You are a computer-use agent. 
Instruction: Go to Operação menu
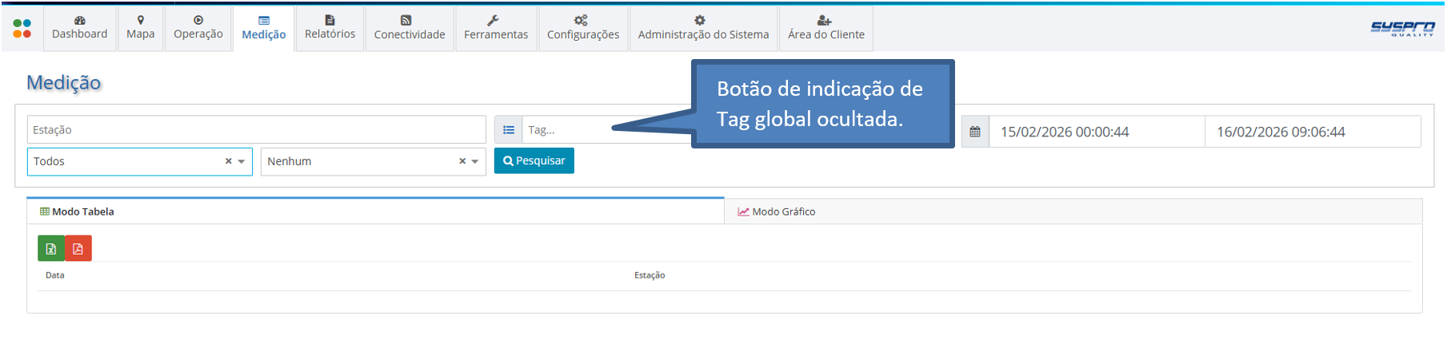click(198, 28)
